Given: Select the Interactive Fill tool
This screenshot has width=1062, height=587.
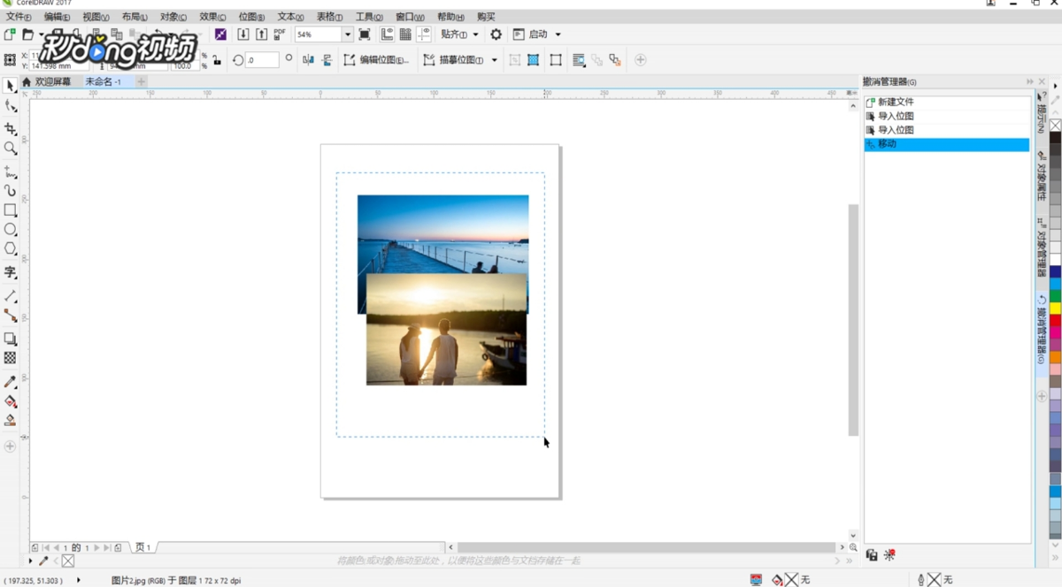Looking at the screenshot, I should pyautogui.click(x=10, y=401).
